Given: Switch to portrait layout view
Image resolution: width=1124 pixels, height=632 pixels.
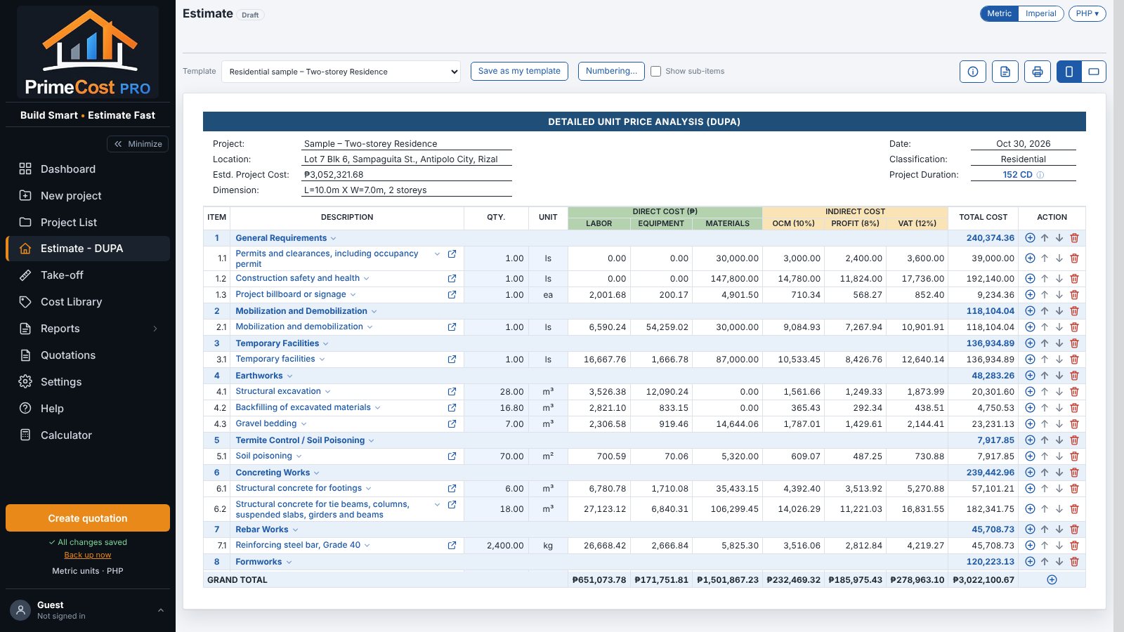Looking at the screenshot, I should point(1069,72).
